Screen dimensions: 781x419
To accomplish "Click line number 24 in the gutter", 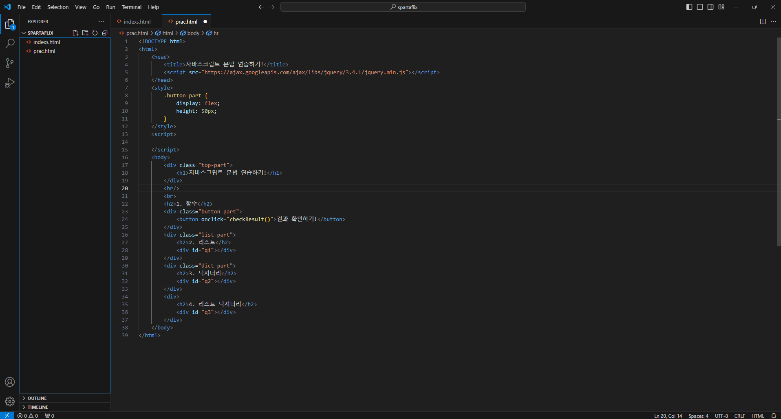I will (x=125, y=219).
